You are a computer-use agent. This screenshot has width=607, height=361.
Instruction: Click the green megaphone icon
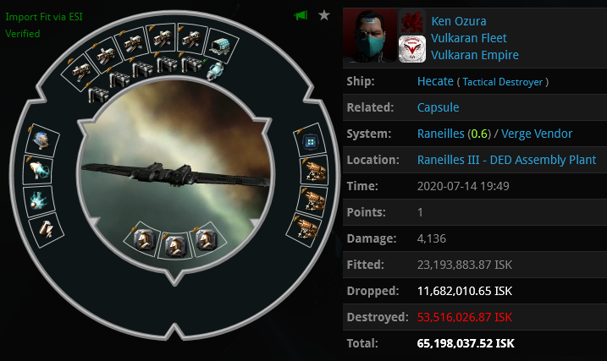pos(301,15)
